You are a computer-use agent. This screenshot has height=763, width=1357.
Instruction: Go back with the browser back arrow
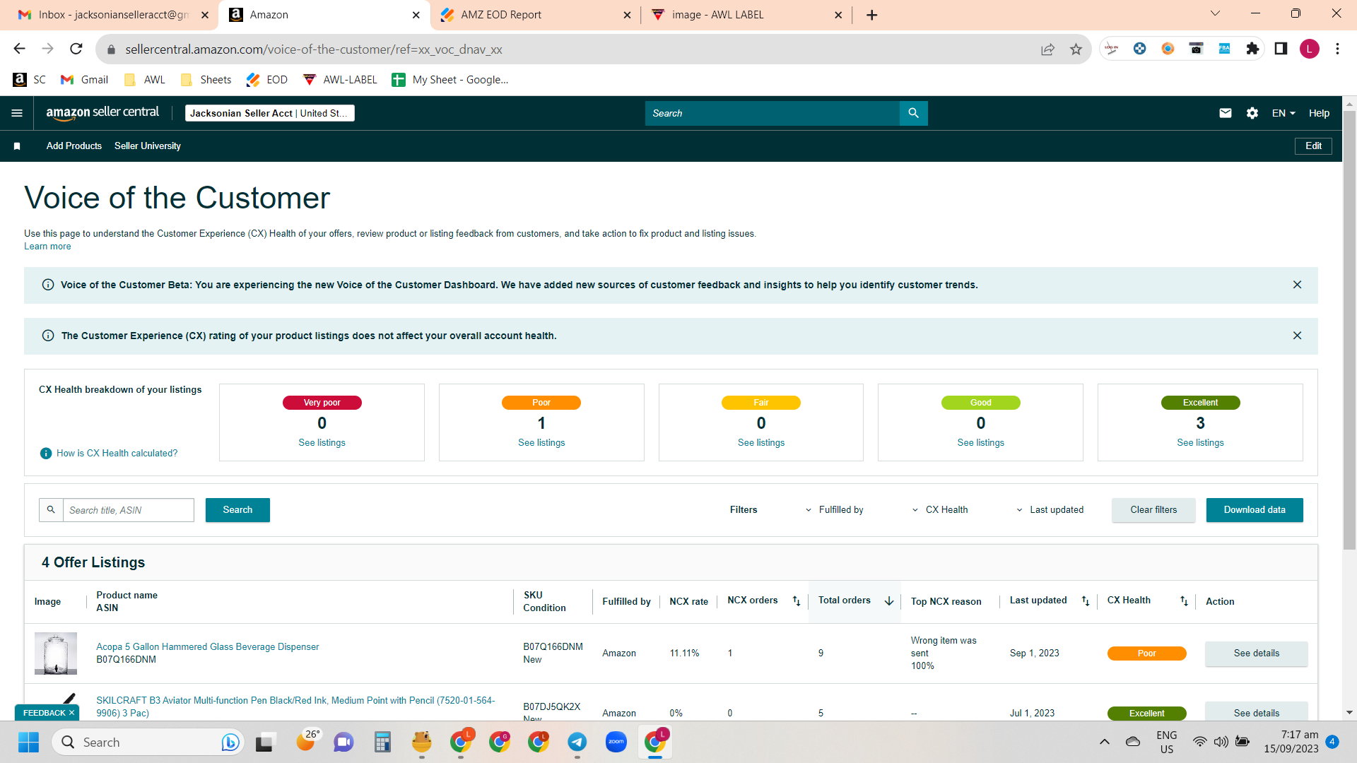[x=20, y=49]
